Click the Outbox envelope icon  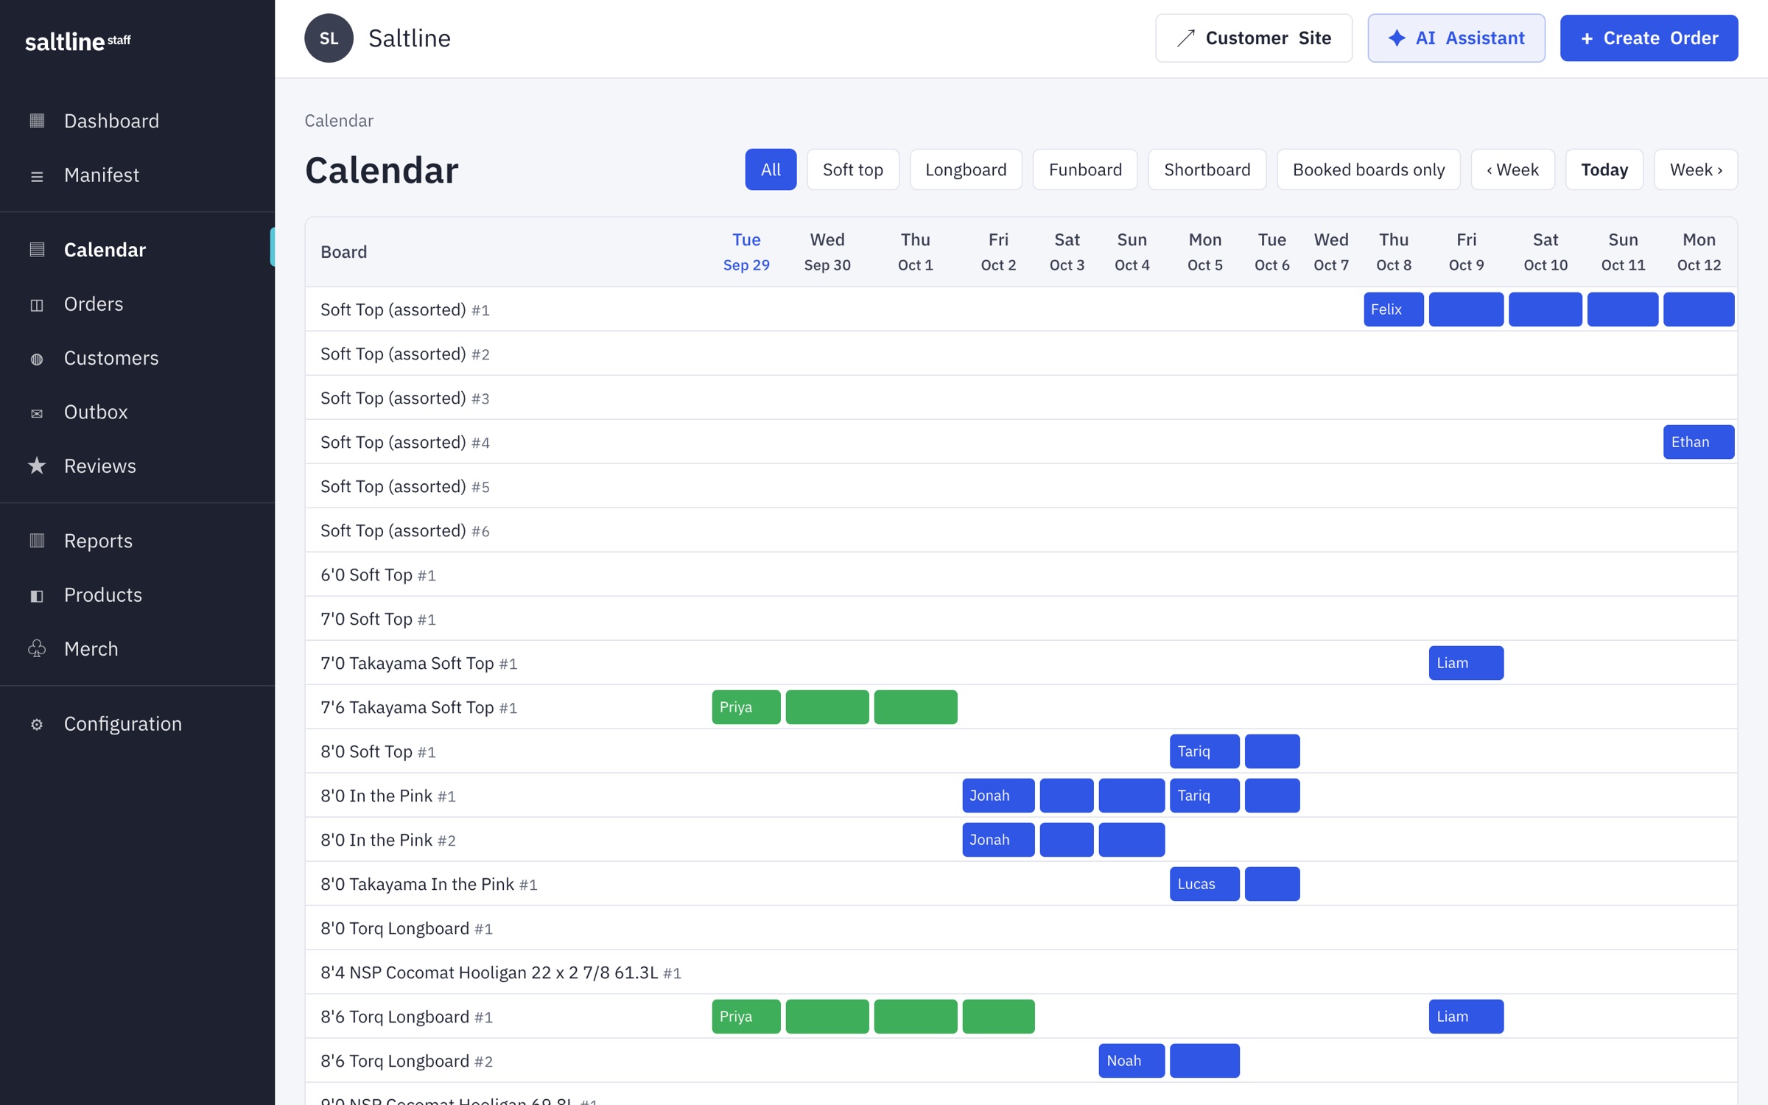[x=37, y=413]
